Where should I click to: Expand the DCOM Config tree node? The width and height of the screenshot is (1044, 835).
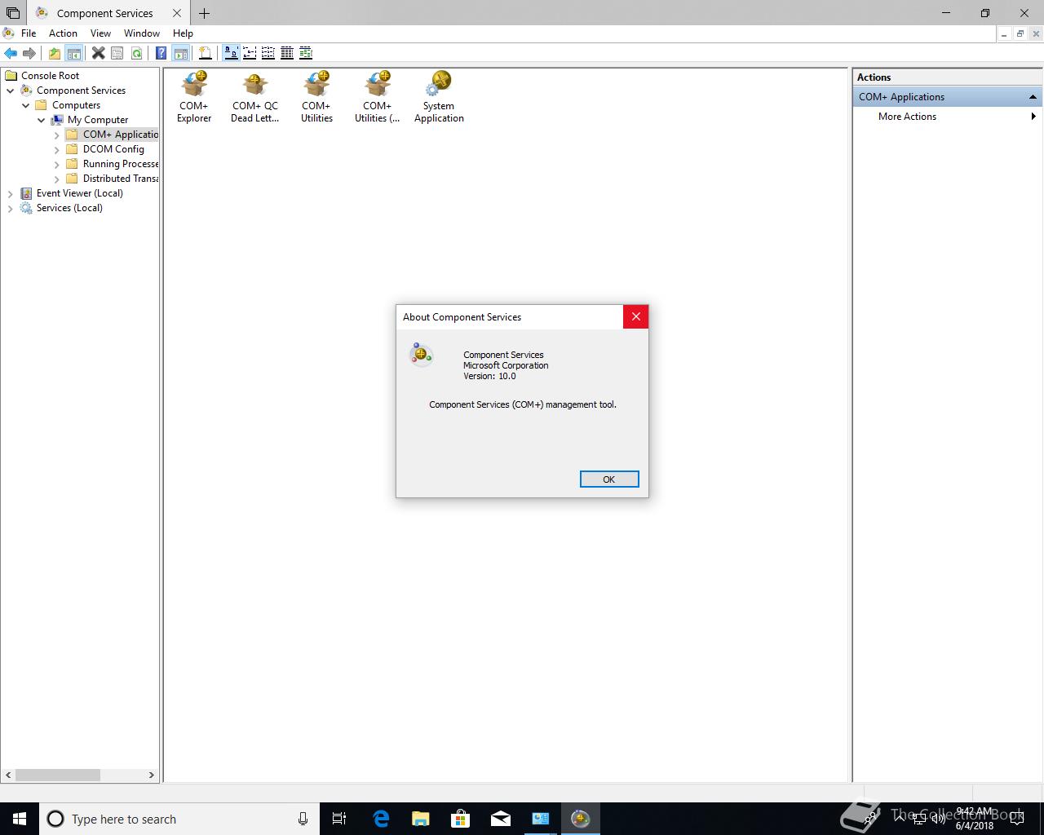(57, 149)
